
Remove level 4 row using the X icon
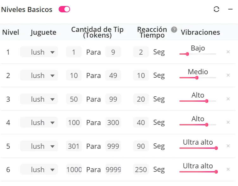coord(228,122)
